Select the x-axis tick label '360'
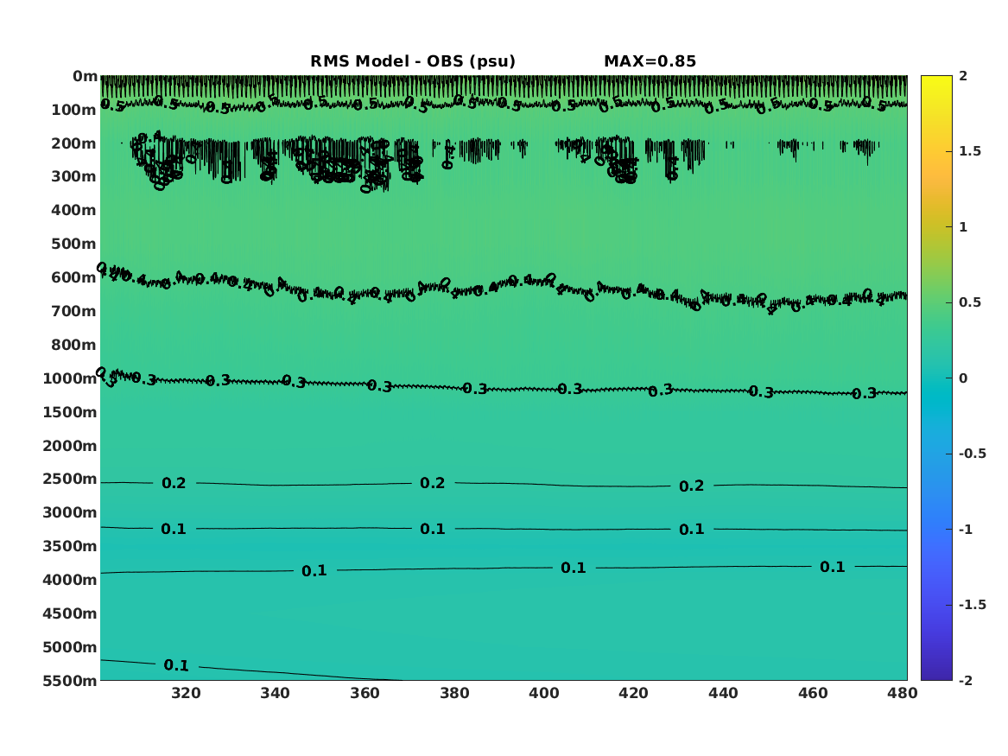 coord(365,693)
